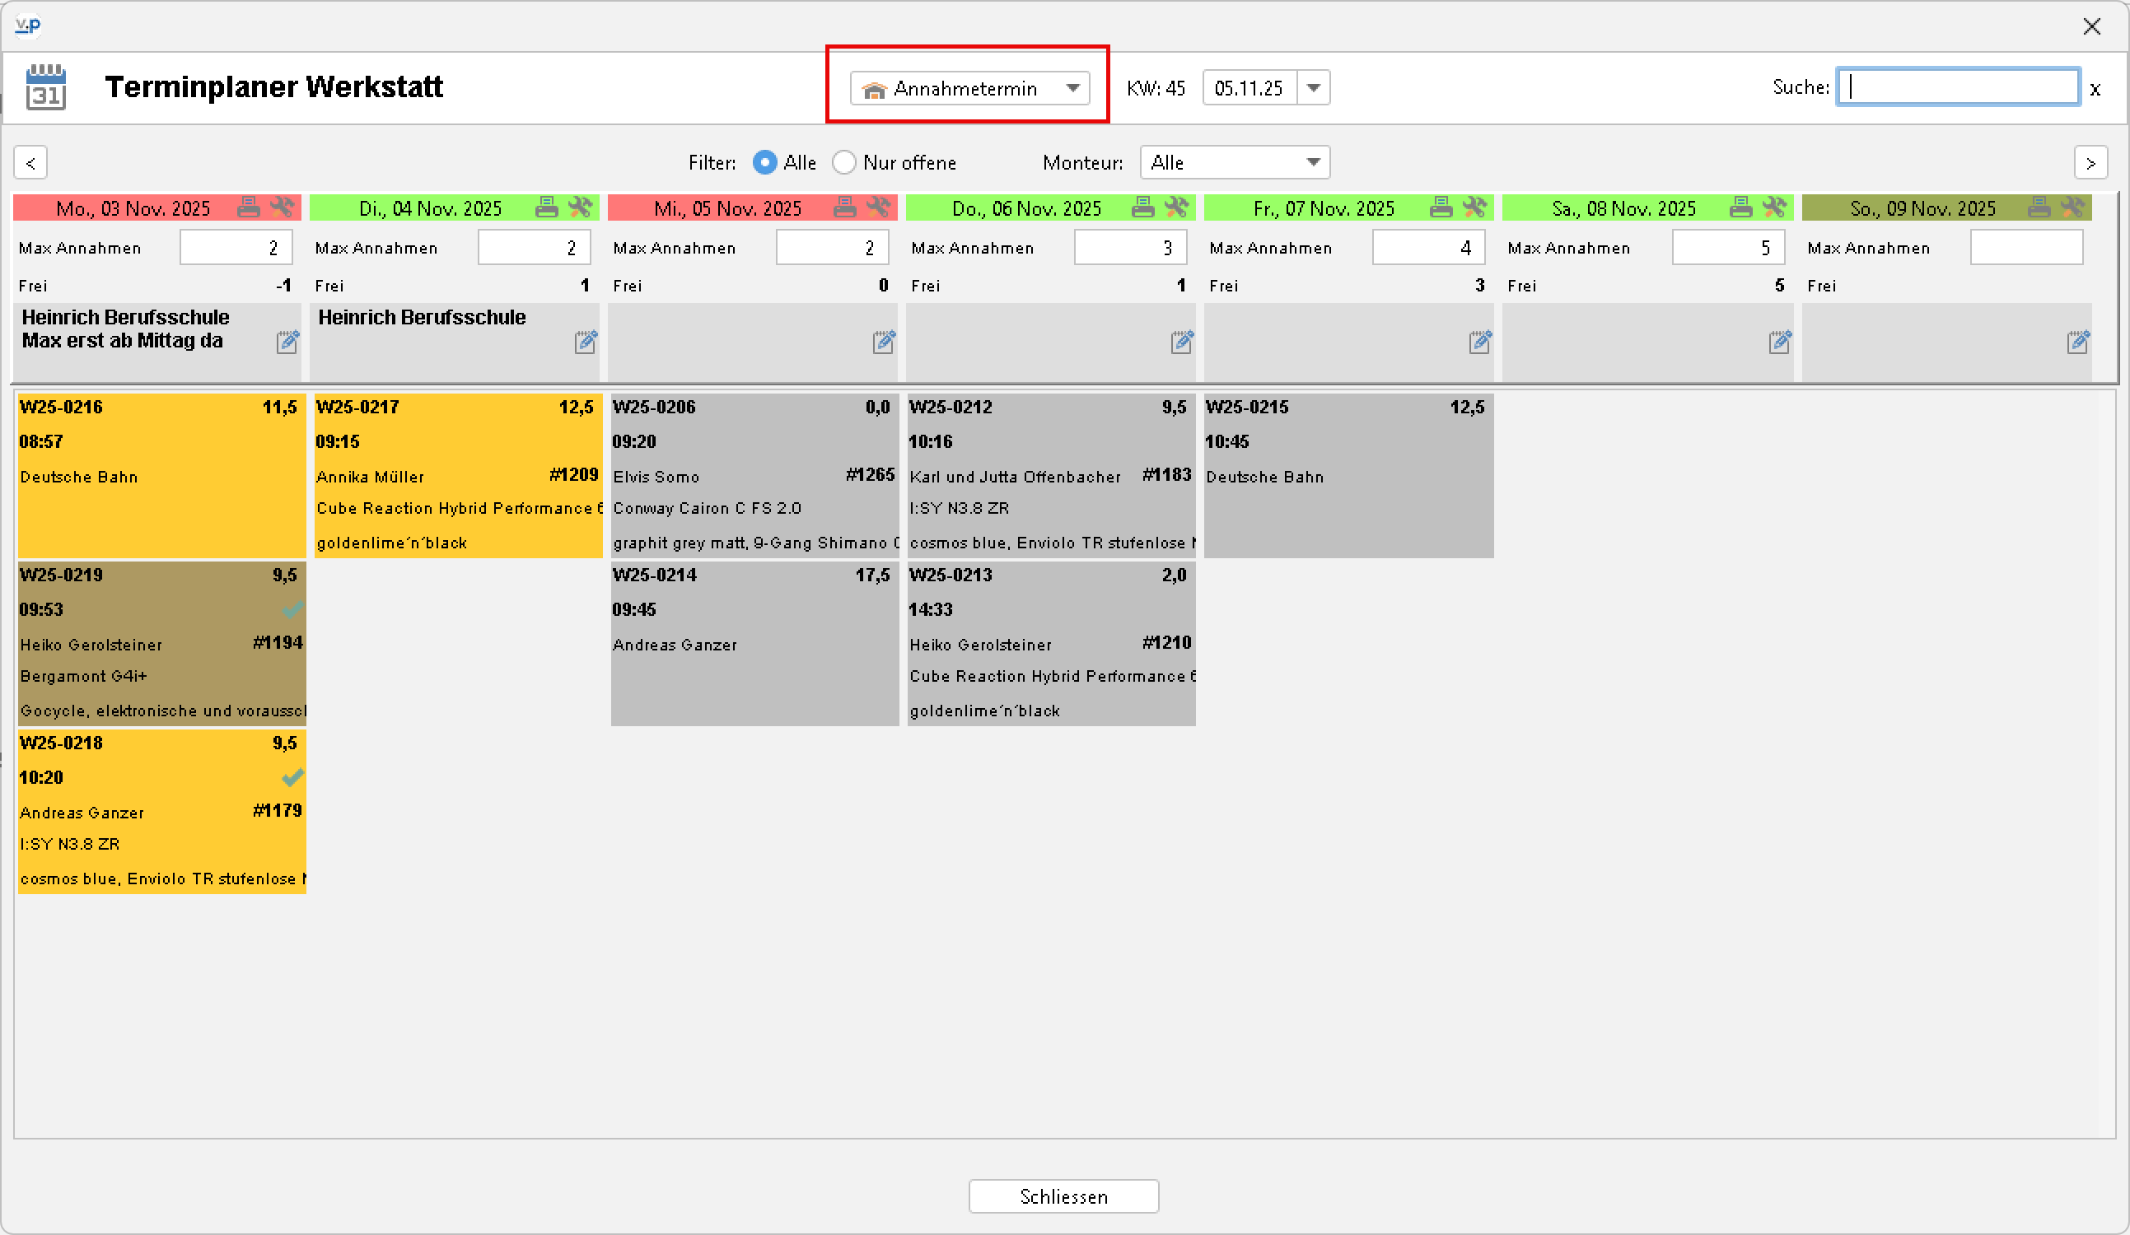This screenshot has width=2130, height=1235.
Task: Select the Alle filter radio button
Action: tap(764, 162)
